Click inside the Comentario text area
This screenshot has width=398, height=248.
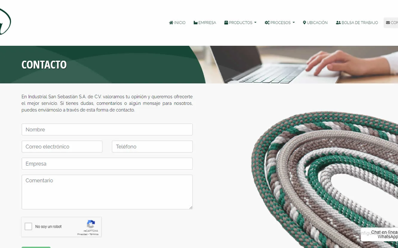point(107,192)
